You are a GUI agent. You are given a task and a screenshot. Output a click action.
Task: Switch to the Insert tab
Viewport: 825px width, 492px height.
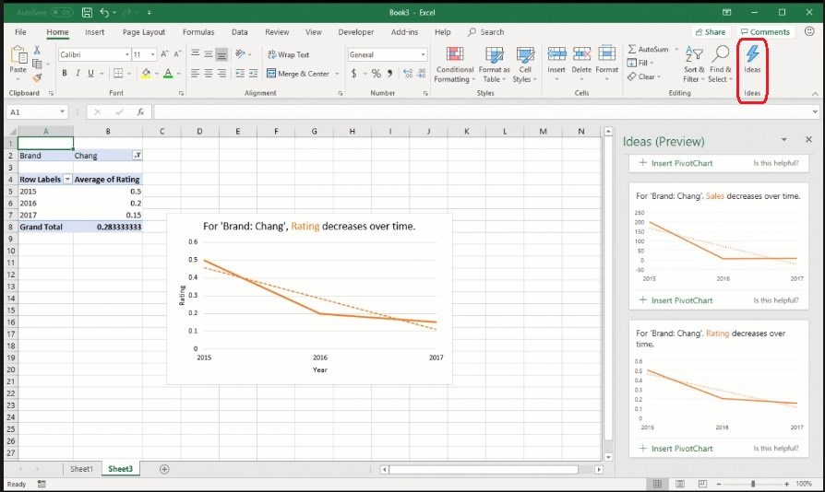tap(95, 32)
